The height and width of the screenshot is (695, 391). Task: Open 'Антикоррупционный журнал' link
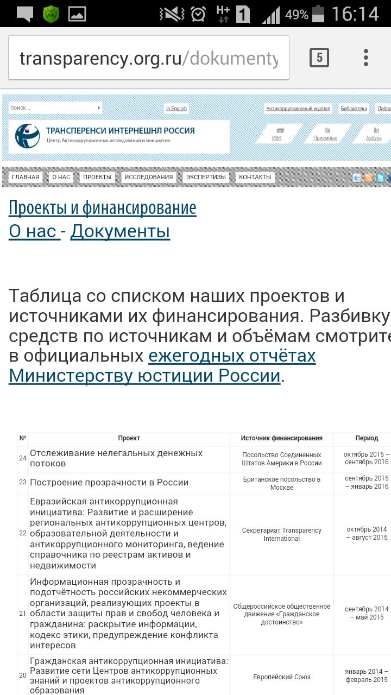point(298,109)
